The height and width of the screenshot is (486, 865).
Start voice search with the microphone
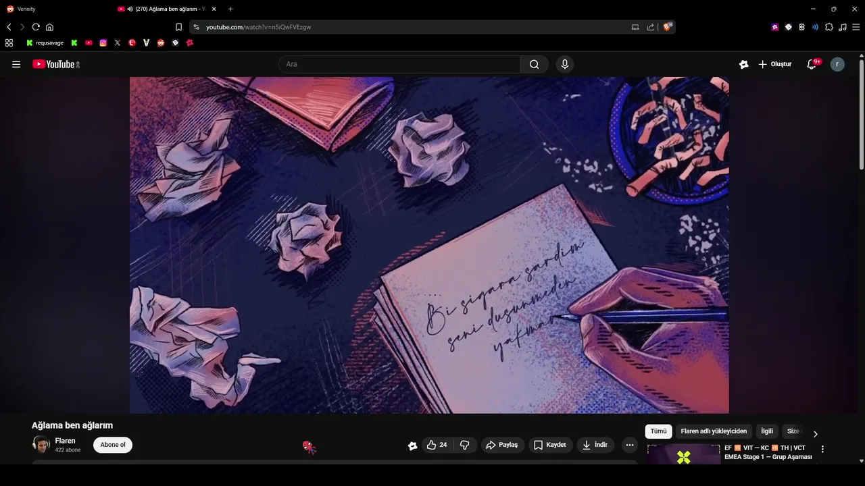565,64
